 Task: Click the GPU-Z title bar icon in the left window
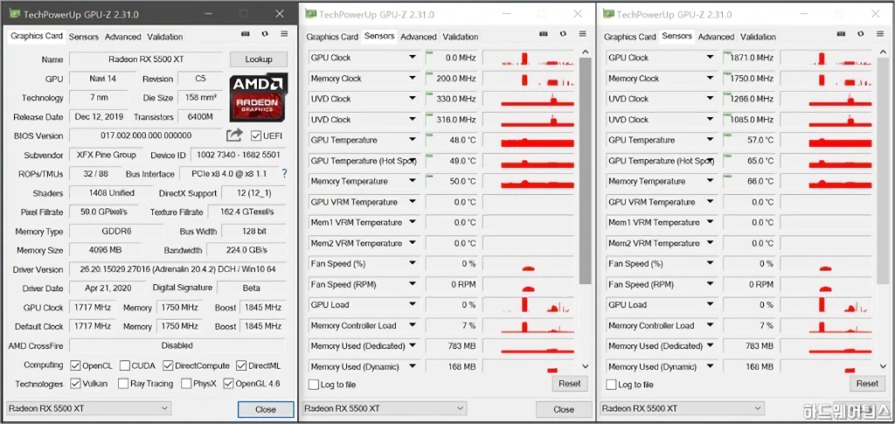click(13, 14)
